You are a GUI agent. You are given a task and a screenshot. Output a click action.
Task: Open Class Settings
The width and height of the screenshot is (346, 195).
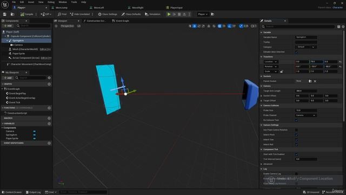coord(108,14)
